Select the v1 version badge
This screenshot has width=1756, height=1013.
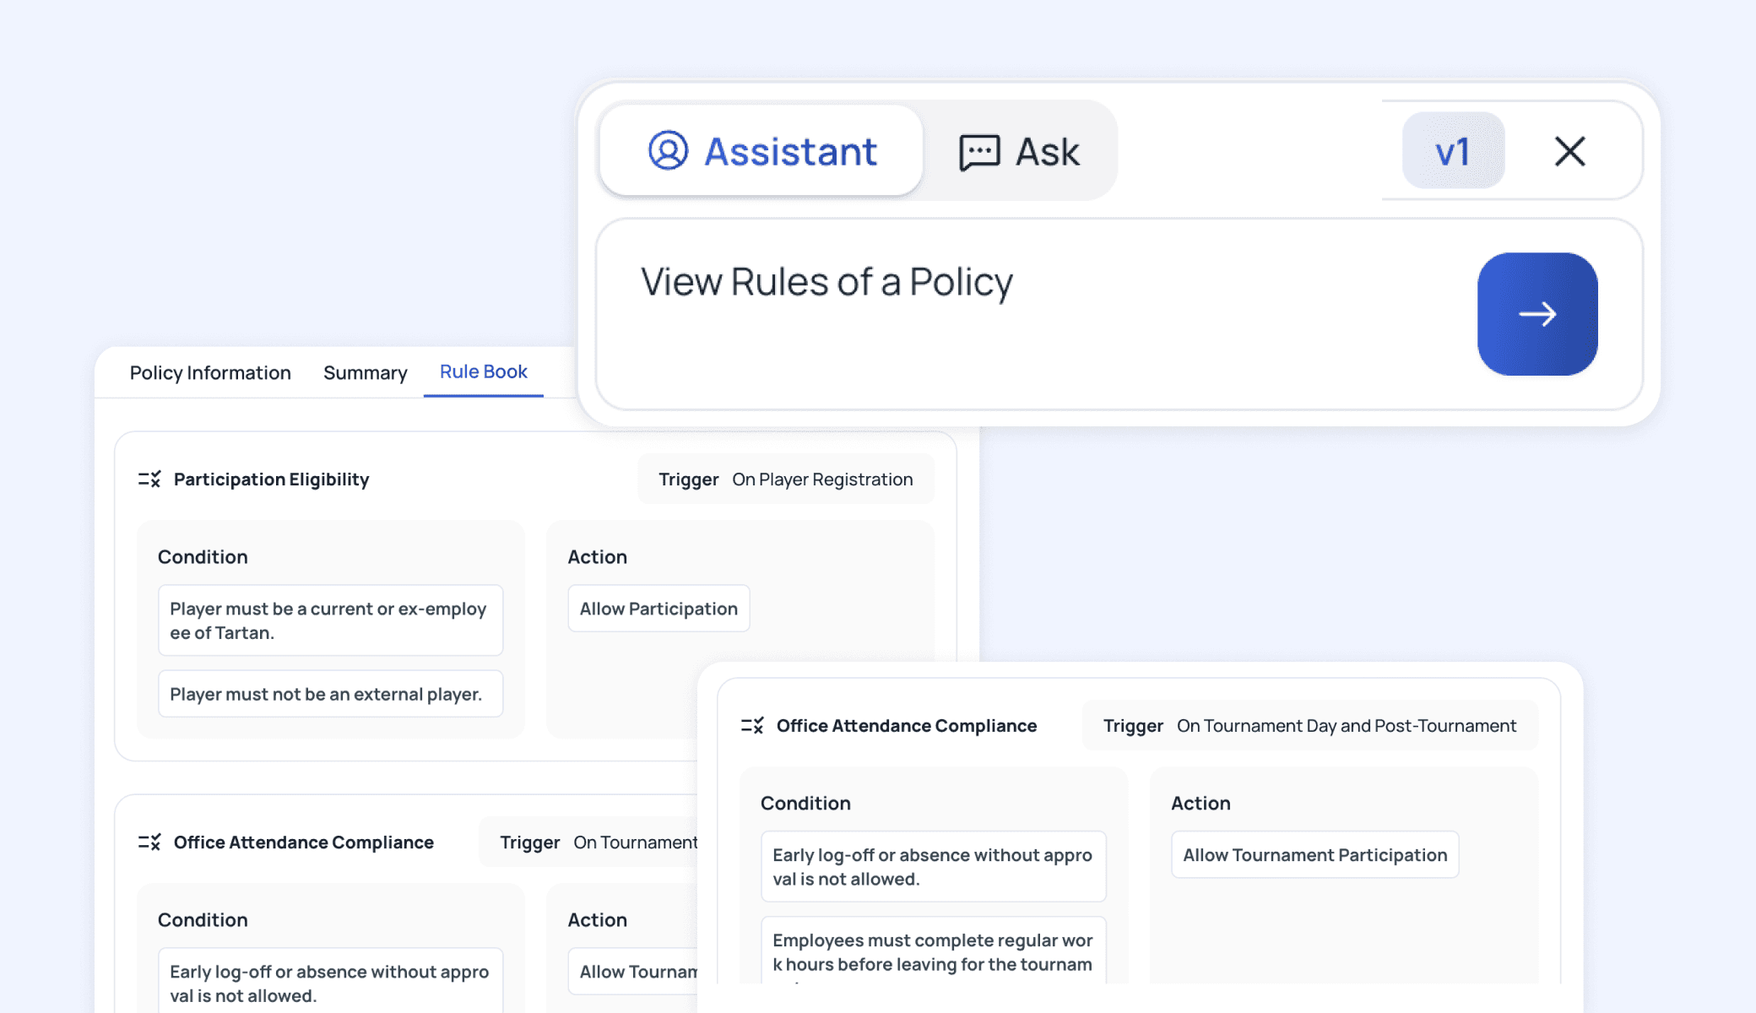click(1453, 151)
